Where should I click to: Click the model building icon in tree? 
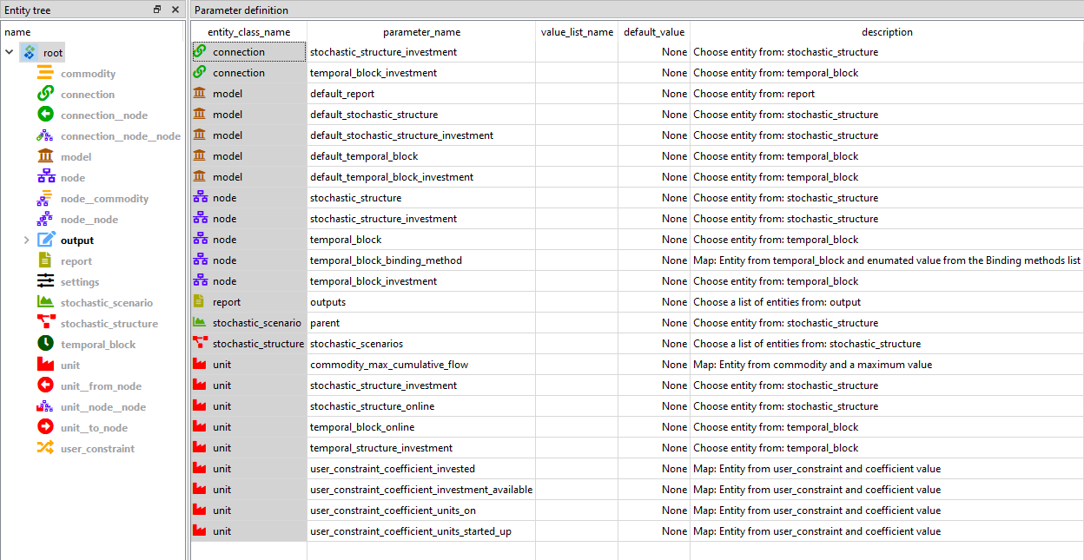[45, 157]
